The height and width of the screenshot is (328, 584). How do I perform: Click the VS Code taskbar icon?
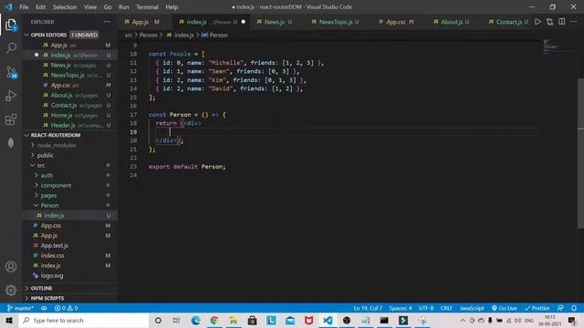point(328,320)
